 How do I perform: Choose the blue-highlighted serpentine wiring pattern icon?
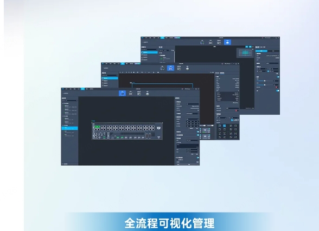[225, 126]
